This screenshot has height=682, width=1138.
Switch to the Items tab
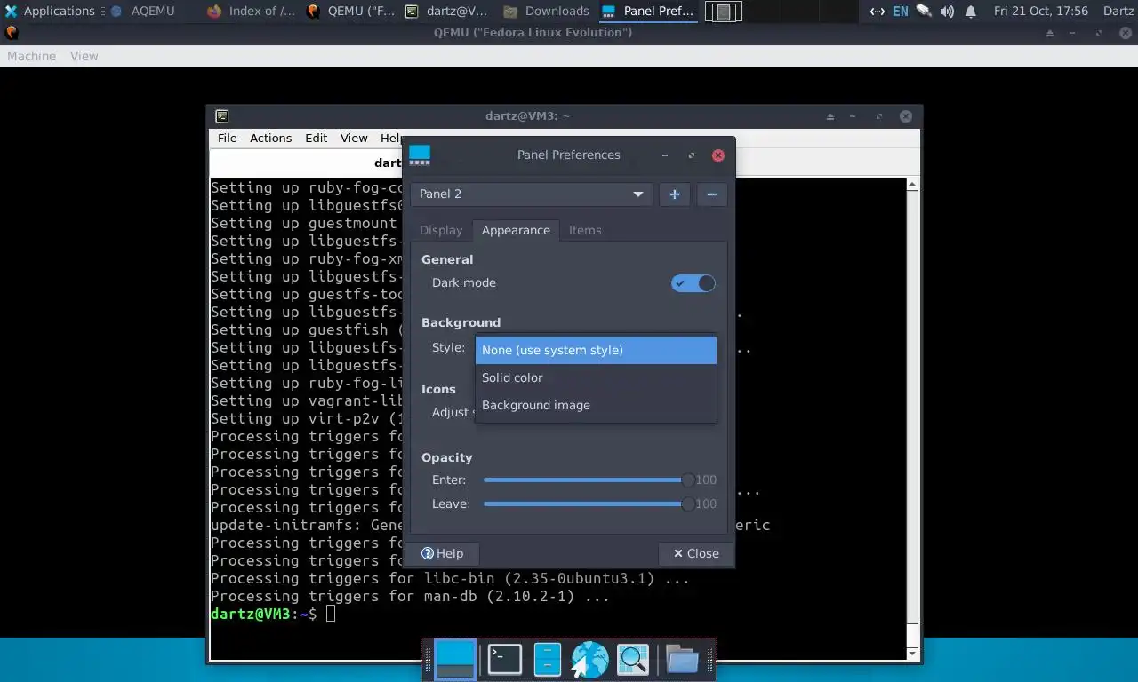(585, 230)
